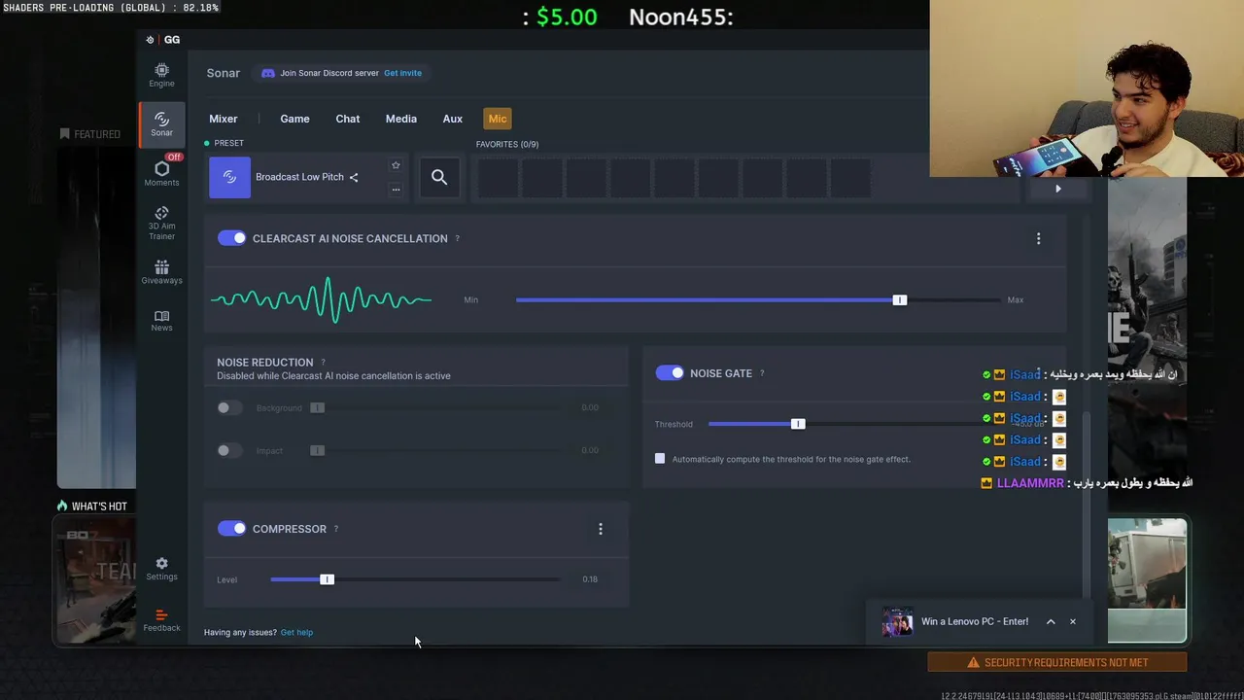
Task: Click the Impact noise reduction slider
Action: [x=317, y=450]
